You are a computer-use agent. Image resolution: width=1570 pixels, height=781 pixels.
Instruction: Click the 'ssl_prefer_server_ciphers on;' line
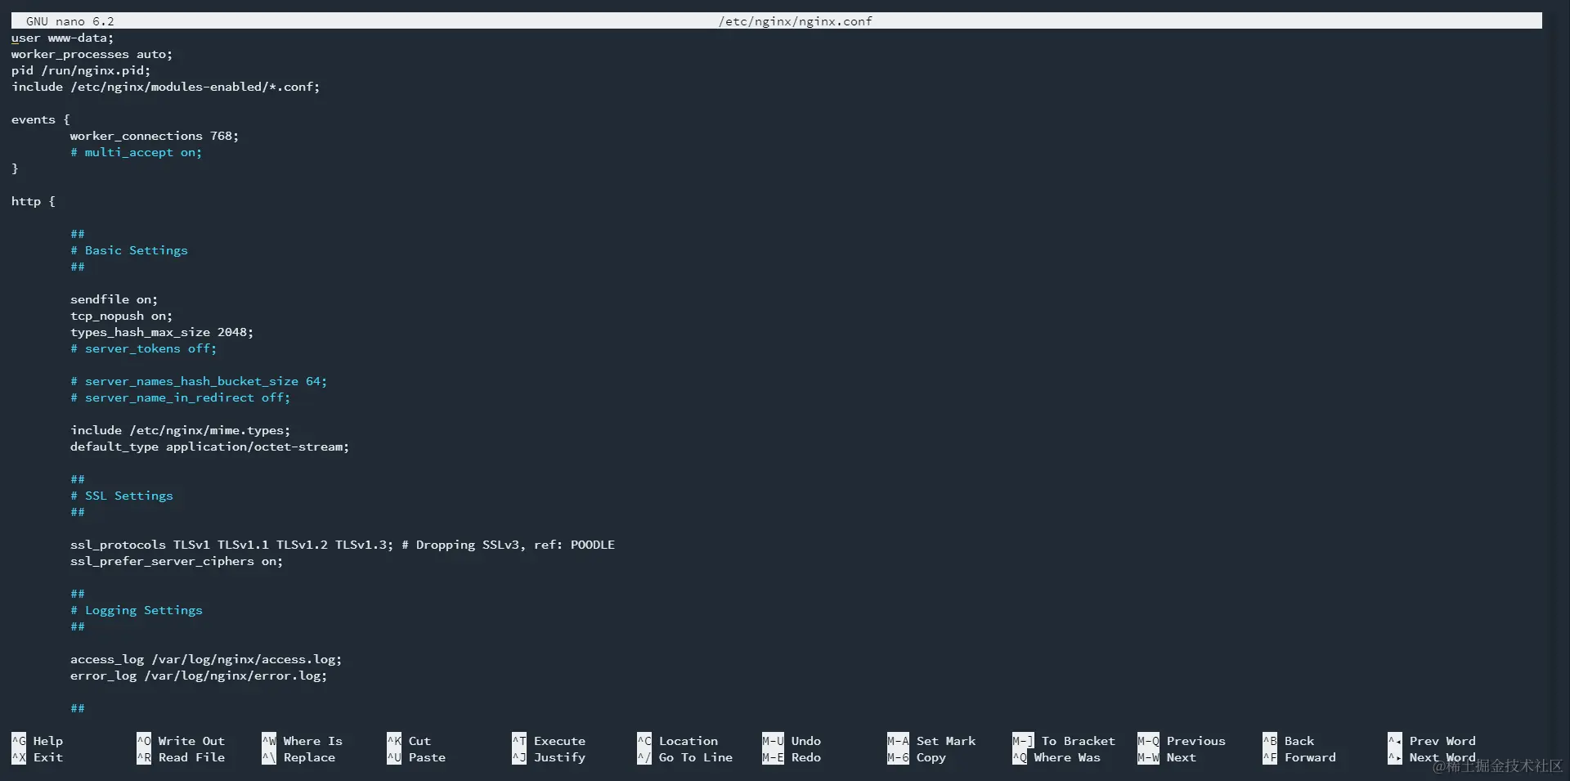pos(177,561)
